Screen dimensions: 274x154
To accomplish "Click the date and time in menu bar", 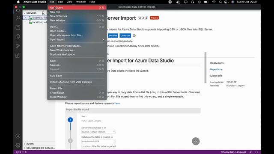I will pos(247,2).
